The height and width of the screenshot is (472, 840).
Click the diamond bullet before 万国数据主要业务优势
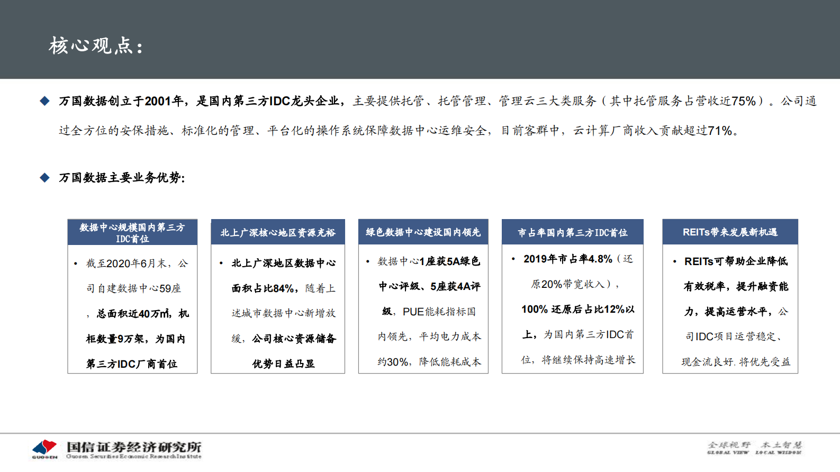click(44, 178)
